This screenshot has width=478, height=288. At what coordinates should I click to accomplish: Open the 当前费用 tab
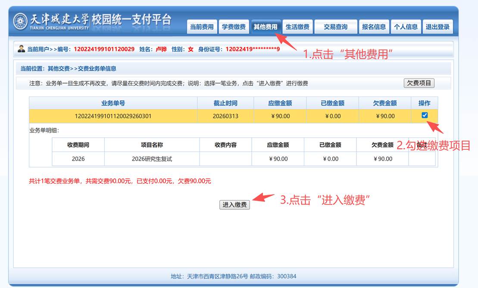(x=202, y=27)
